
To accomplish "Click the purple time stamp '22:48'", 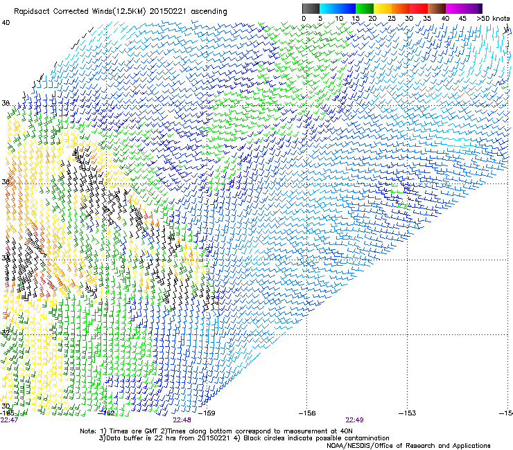I will (x=182, y=420).
